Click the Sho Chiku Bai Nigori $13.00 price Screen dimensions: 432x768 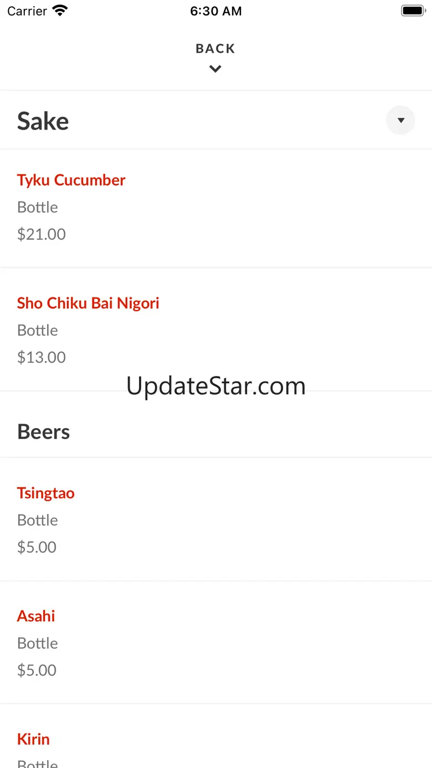pyautogui.click(x=42, y=357)
